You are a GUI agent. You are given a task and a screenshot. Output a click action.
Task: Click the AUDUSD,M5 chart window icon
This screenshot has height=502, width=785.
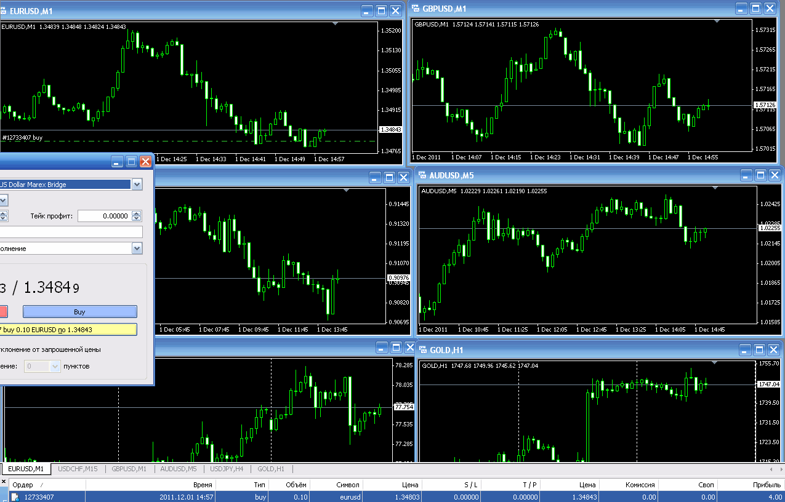coord(423,175)
